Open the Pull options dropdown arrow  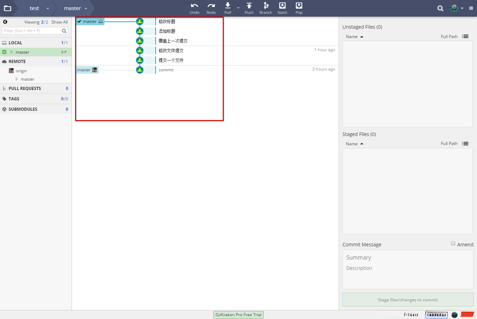click(238, 8)
